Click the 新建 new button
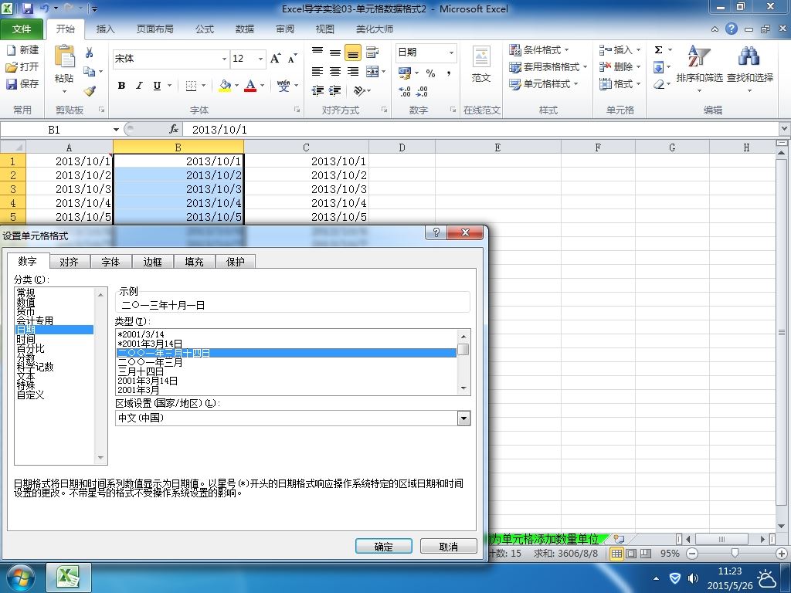This screenshot has width=791, height=593. click(x=22, y=50)
